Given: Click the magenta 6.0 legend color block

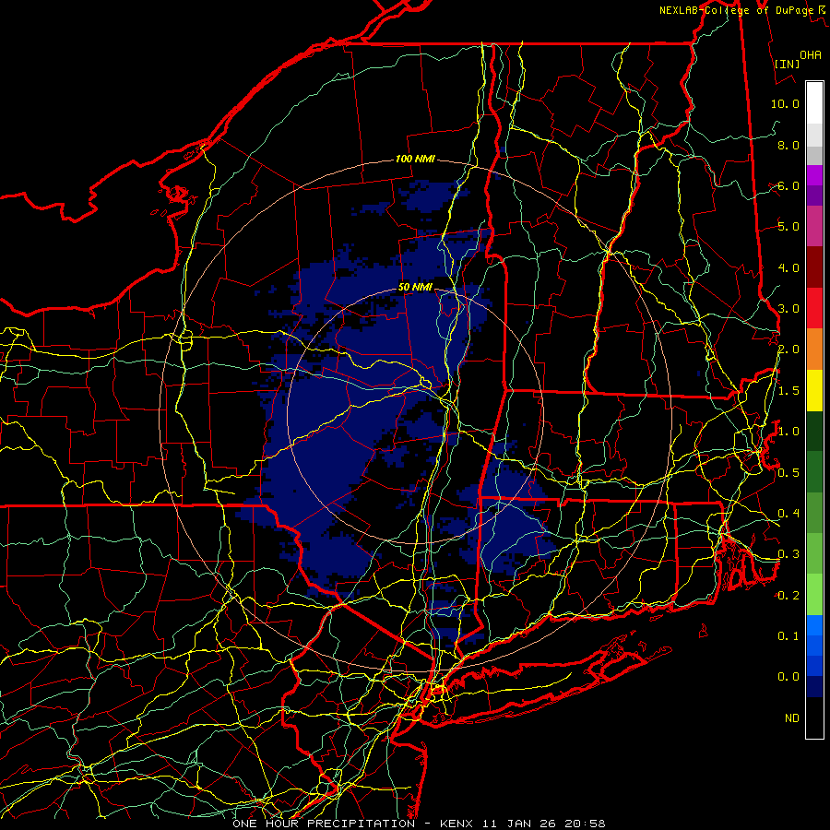Looking at the screenshot, I should (814, 175).
